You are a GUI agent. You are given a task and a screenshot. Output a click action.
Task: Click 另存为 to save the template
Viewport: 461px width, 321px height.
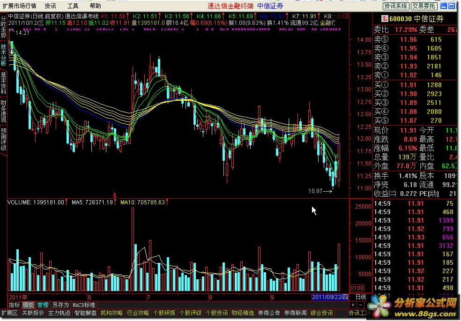pyautogui.click(x=60, y=305)
